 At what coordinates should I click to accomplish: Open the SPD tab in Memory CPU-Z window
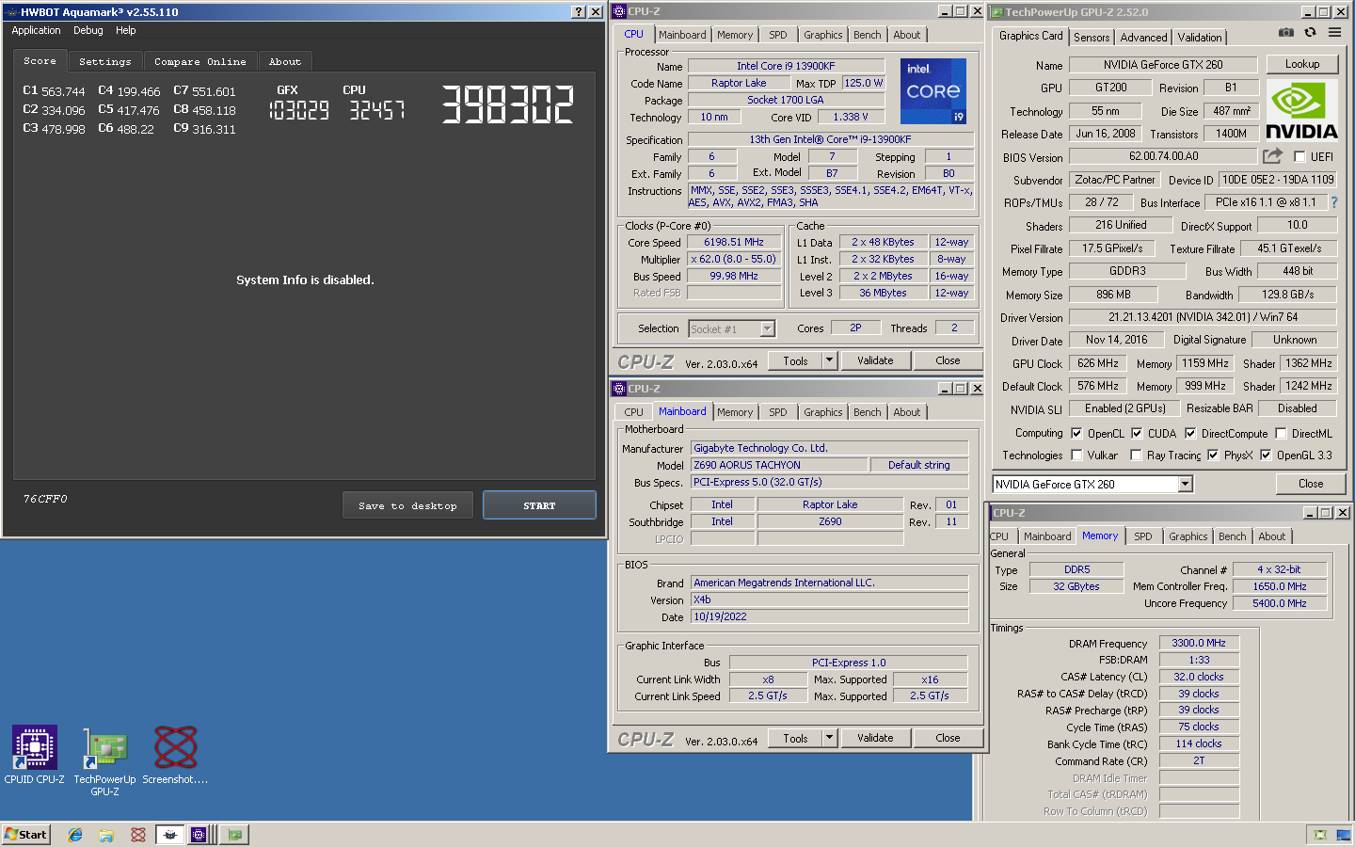point(1143,536)
